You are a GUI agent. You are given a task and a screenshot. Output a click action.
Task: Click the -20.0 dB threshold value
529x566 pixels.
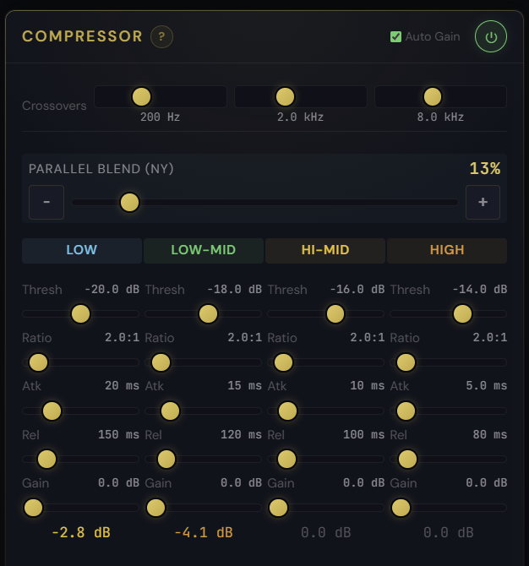(x=112, y=289)
